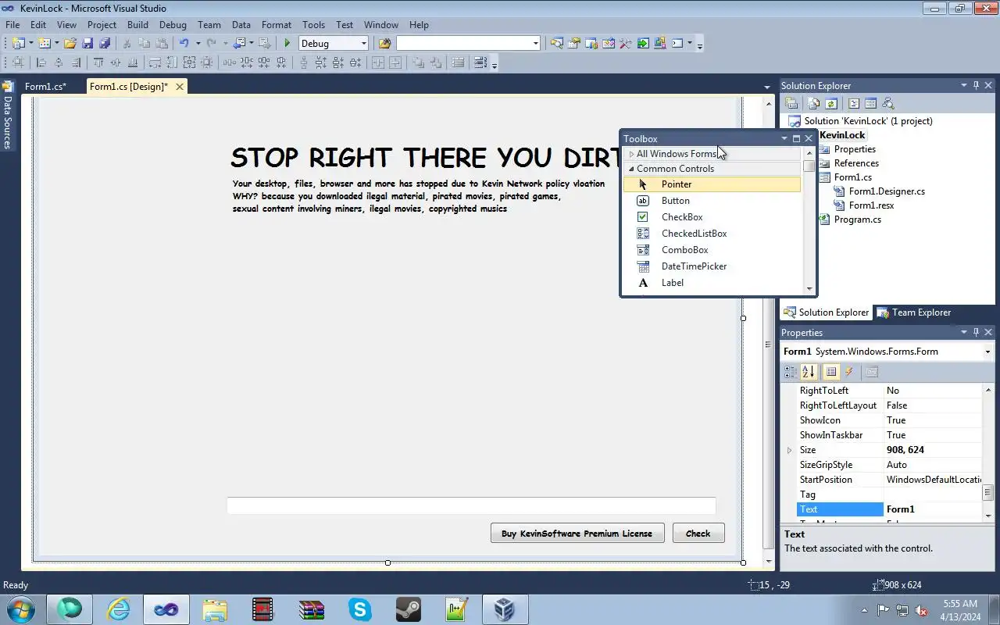Click the Save All toolbar icon
This screenshot has height=625, width=1000.
105,44
